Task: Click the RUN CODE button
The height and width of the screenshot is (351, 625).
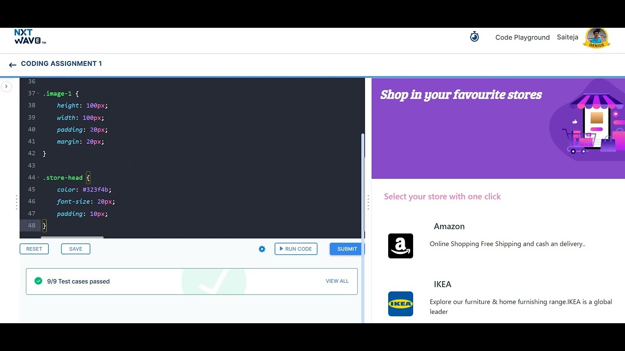Action: click(x=296, y=249)
